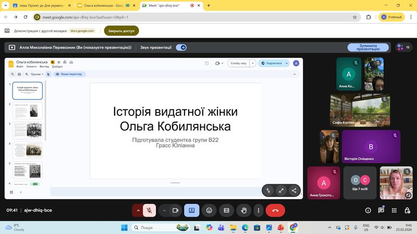This screenshot has height=234, width=417.
Task: Turn on the camera button
Action: [176, 210]
